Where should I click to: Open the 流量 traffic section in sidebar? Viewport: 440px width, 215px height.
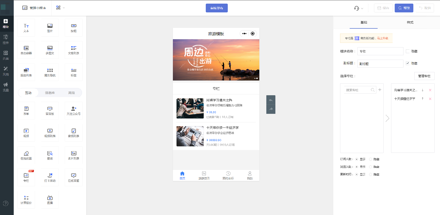(x=6, y=87)
